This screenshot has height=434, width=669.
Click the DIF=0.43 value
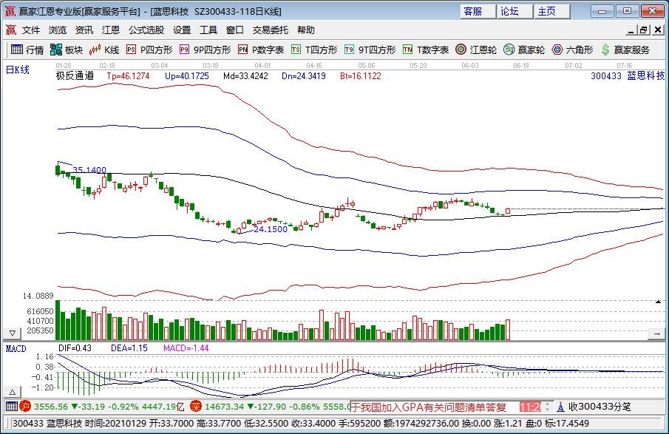pyautogui.click(x=75, y=348)
